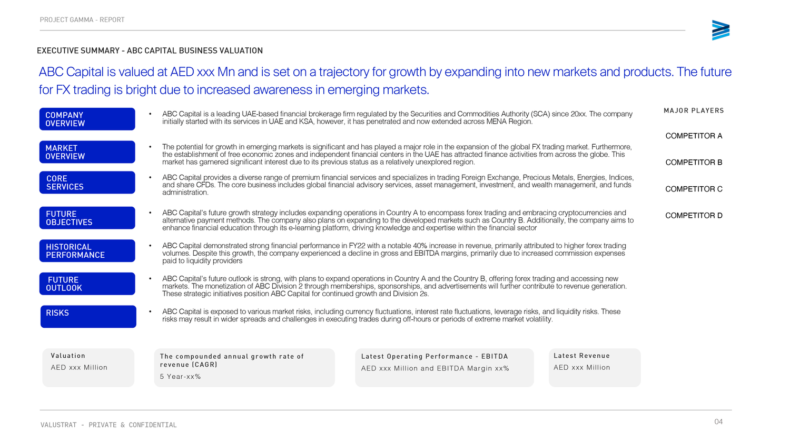The image size is (790, 444).
Task: Click the blue headline about ABC Capital valuation
Action: (384, 80)
